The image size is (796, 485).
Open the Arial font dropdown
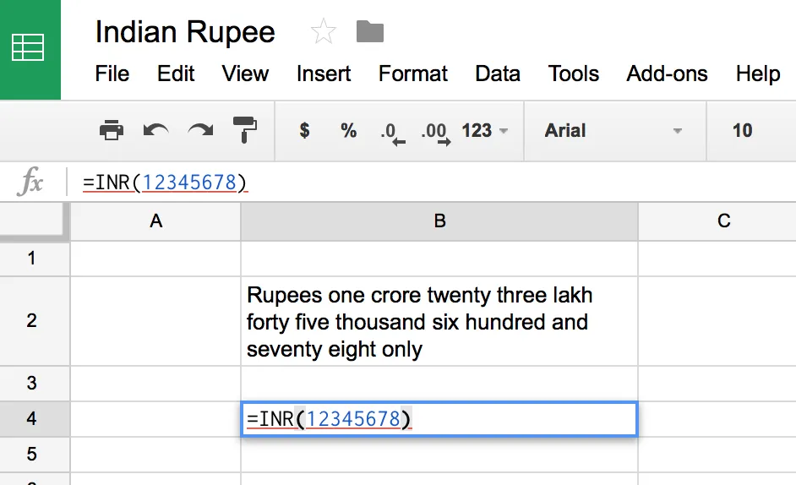point(613,130)
